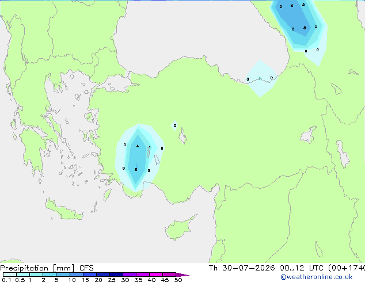Click the legend label '10'
This screenshot has width=365, height=282.
tap(72, 280)
